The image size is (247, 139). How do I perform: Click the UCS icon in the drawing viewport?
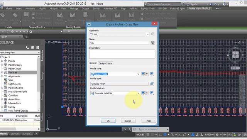coord(53,124)
